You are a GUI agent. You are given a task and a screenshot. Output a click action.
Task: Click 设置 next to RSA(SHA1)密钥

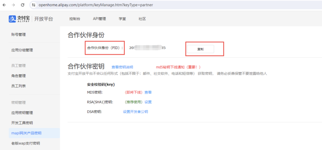pos(148,102)
